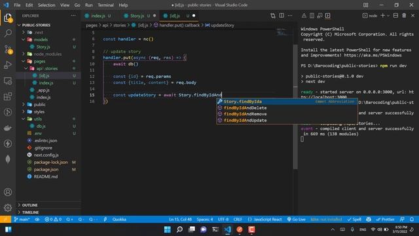Open the Explorer view in activity bar
Image resolution: width=419 pixels, height=236 pixels.
(8, 18)
